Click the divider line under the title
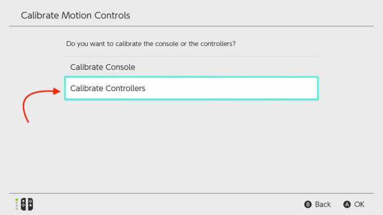Image resolution: width=383 pixels, height=215 pixels. pyautogui.click(x=191, y=26)
